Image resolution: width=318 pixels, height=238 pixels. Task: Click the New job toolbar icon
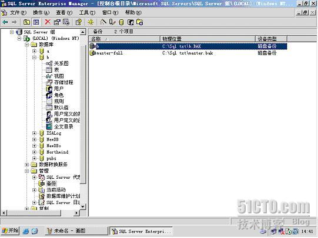point(140,22)
